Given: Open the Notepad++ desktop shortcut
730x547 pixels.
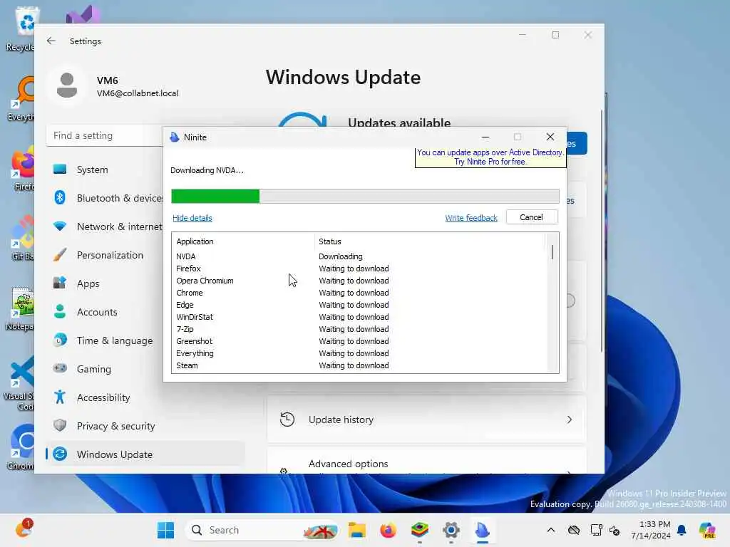Looking at the screenshot, I should tap(20, 308).
